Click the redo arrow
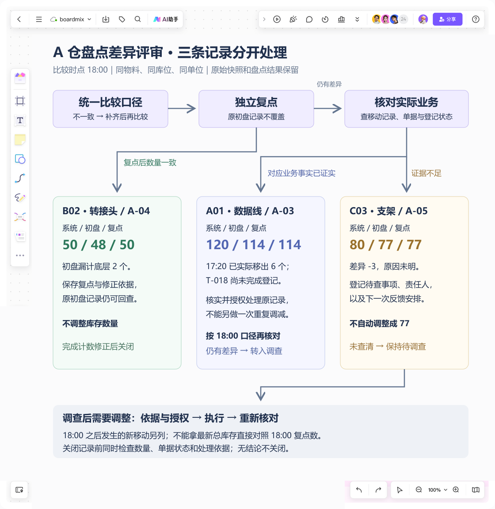Screen dimensions: 495x509 (x=378, y=490)
